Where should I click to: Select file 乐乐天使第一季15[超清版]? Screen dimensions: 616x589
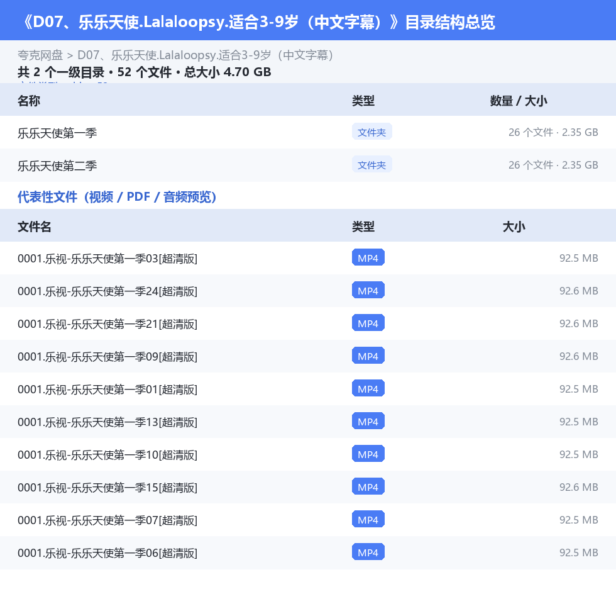pyautogui.click(x=107, y=488)
